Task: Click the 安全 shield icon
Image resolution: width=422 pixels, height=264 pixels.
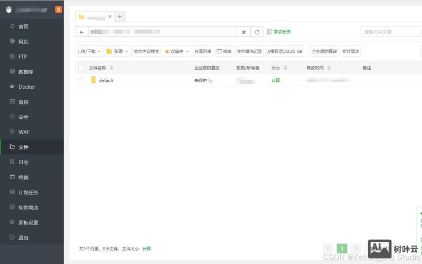Action: click(12, 117)
